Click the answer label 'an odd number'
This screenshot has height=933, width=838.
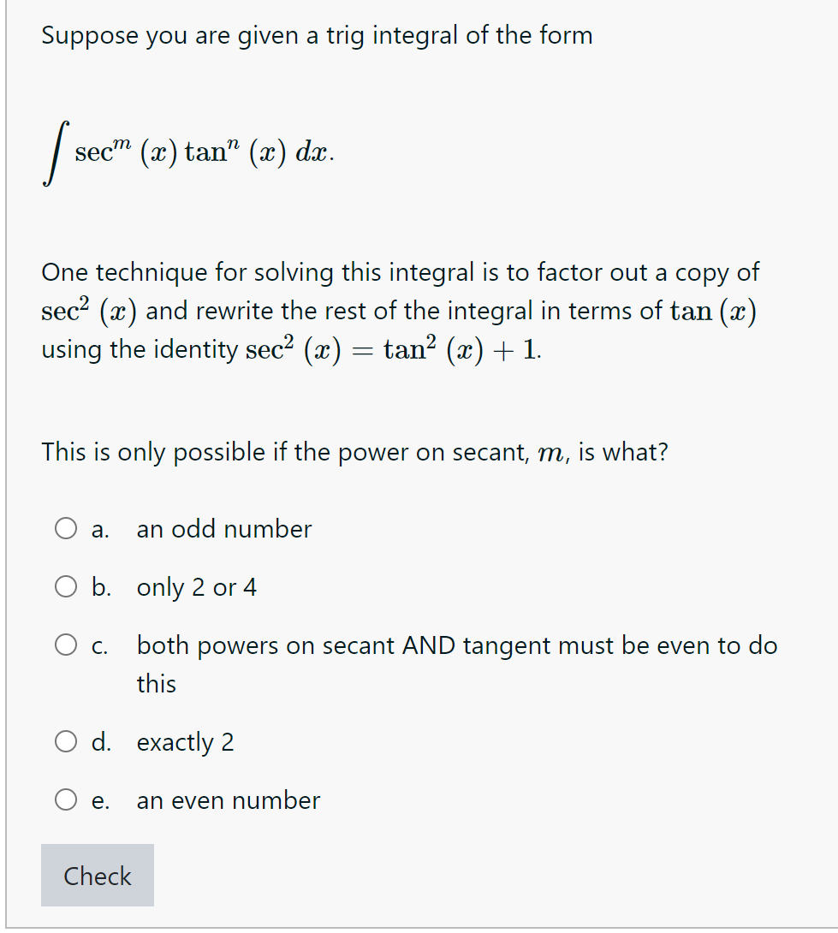(x=223, y=528)
